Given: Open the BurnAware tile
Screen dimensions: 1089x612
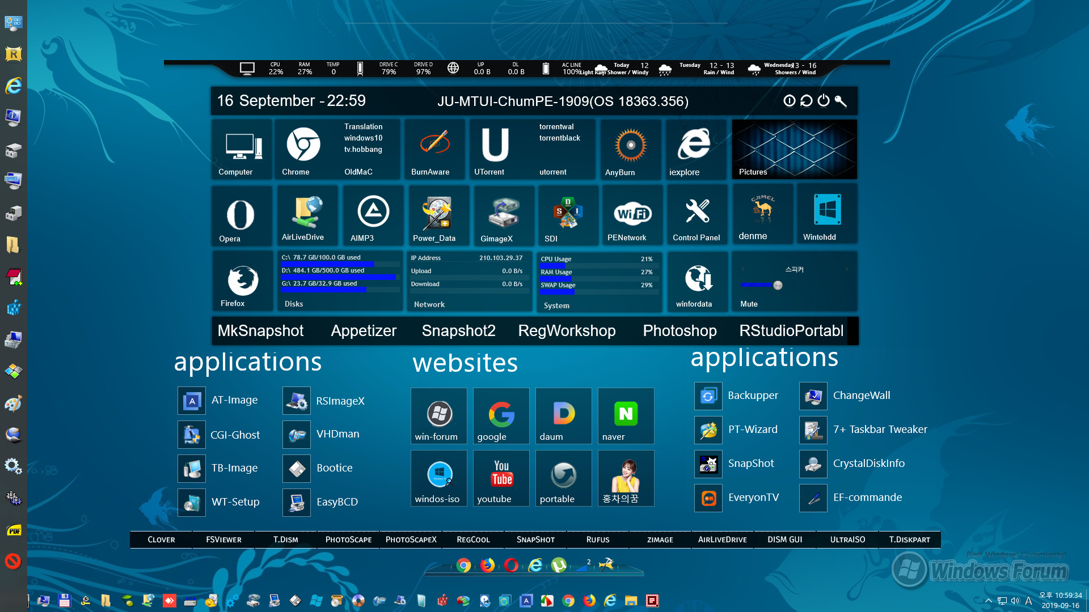Looking at the screenshot, I should [x=434, y=149].
